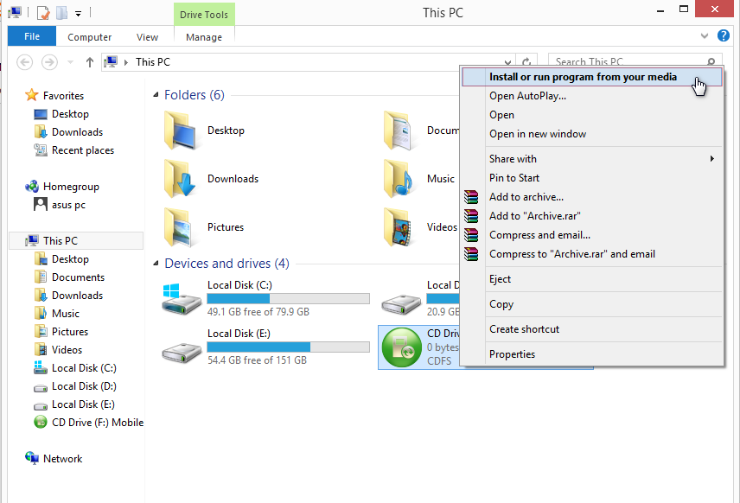740x503 pixels.
Task: Click the Local Disk (C:) capacity bar
Action: coord(289,299)
